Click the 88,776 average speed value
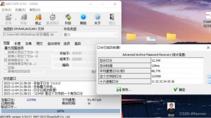Viewport: 211px width, 118px height. 156,71
